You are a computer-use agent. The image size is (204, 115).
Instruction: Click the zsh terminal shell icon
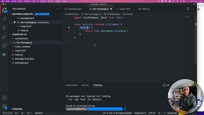(164, 85)
